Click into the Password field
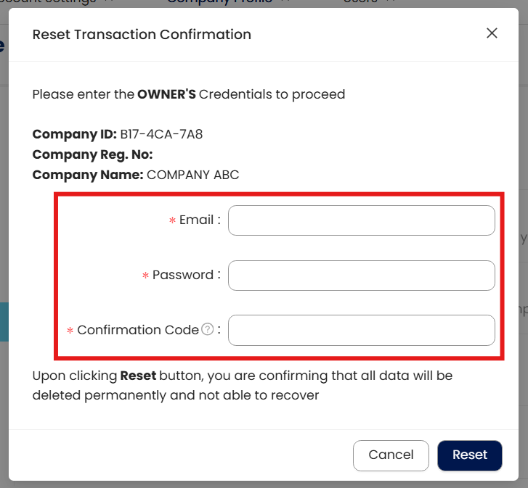This screenshot has height=488, width=528. (x=361, y=276)
